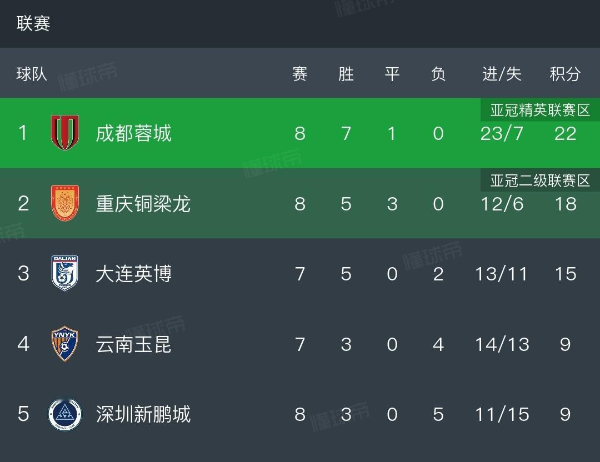
Task: Open 云南玉昆 team details
Action: (x=133, y=344)
